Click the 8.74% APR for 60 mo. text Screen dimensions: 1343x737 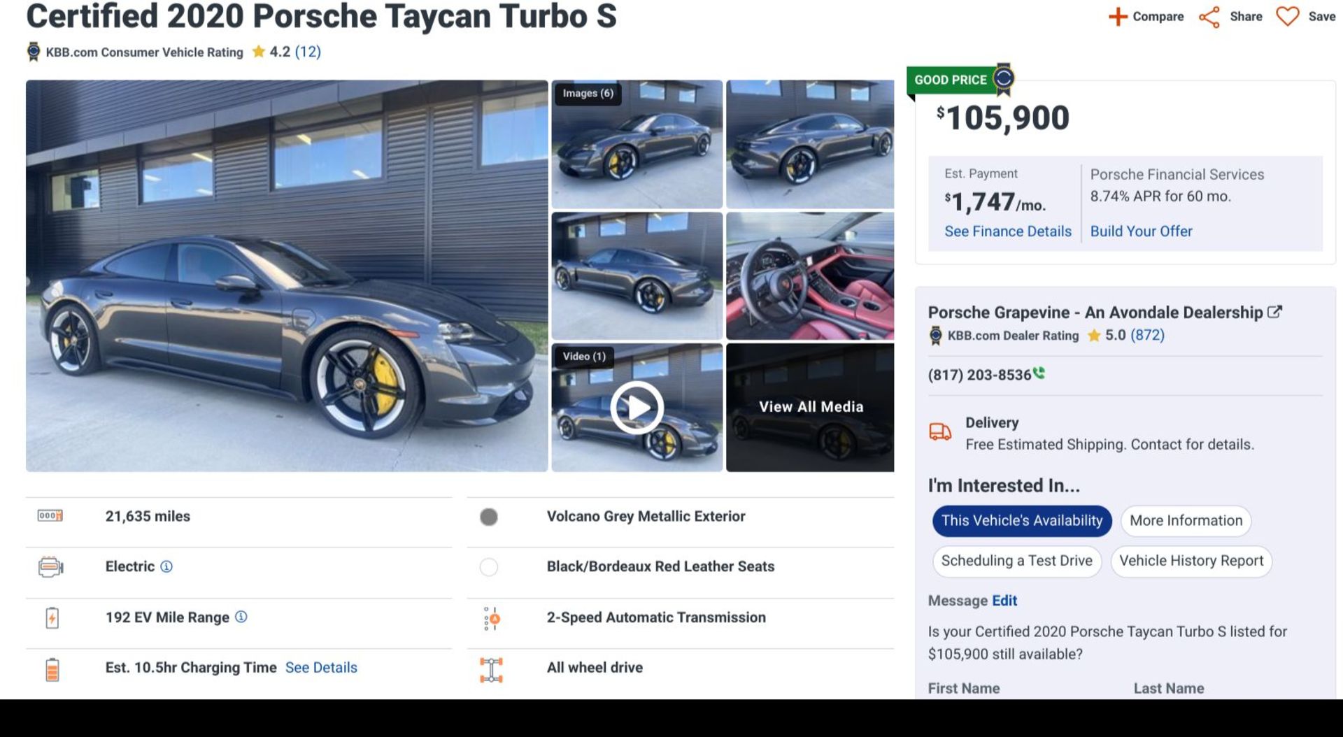pyautogui.click(x=1160, y=196)
